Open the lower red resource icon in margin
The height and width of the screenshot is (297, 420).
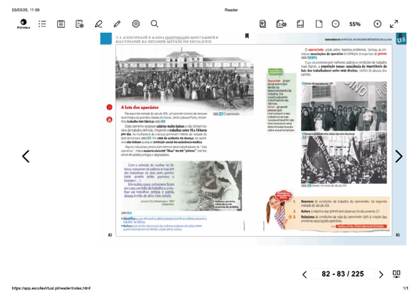coord(109,119)
